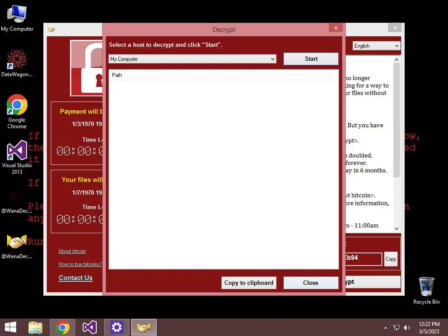Click the message pane scrollbar thumb
The height and width of the screenshot is (336, 448).
[x=396, y=120]
